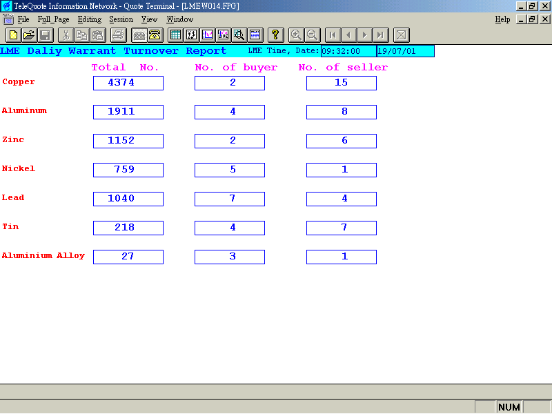Open the Help menu

coord(502,19)
